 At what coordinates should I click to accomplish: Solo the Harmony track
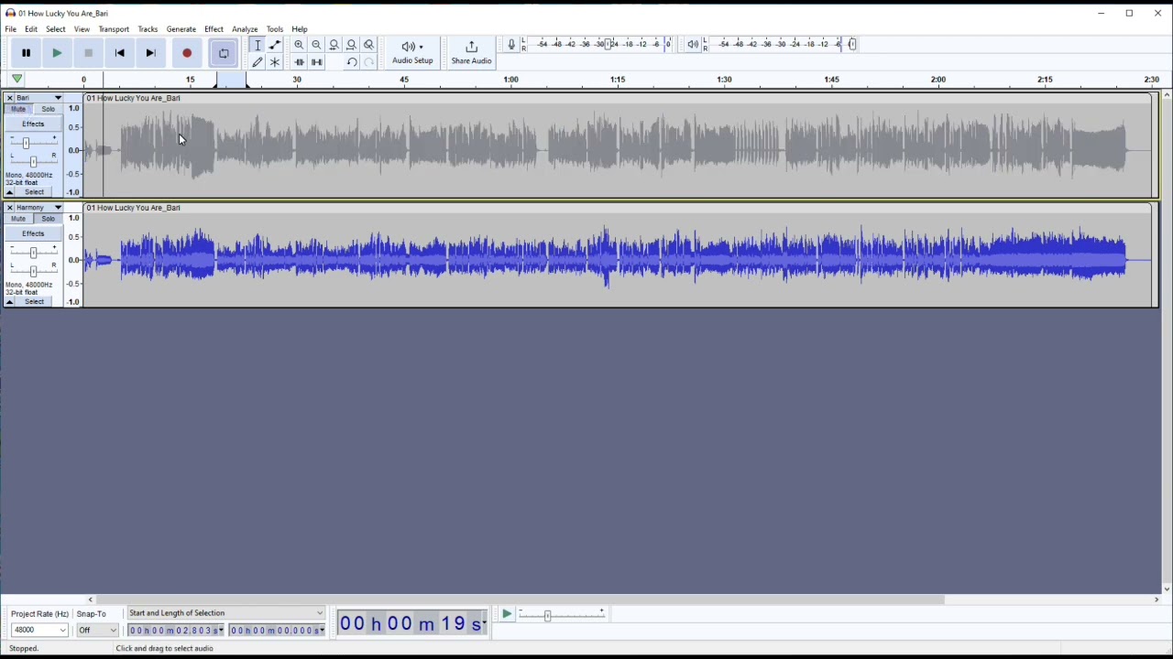(49, 219)
